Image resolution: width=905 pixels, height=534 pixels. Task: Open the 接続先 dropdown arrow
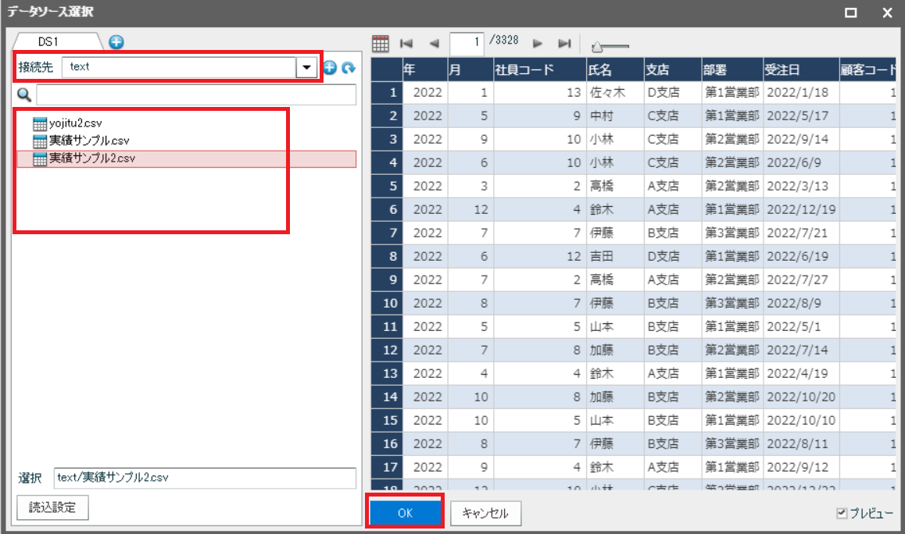click(x=306, y=67)
